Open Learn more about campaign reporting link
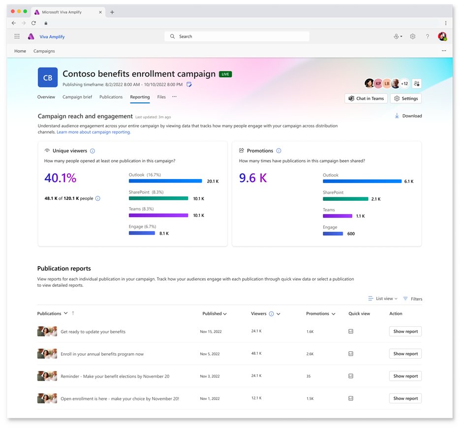464x432 pixels. [x=93, y=132]
